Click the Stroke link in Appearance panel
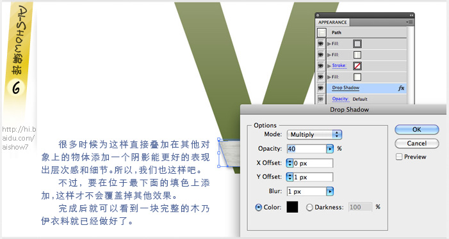 (339, 66)
